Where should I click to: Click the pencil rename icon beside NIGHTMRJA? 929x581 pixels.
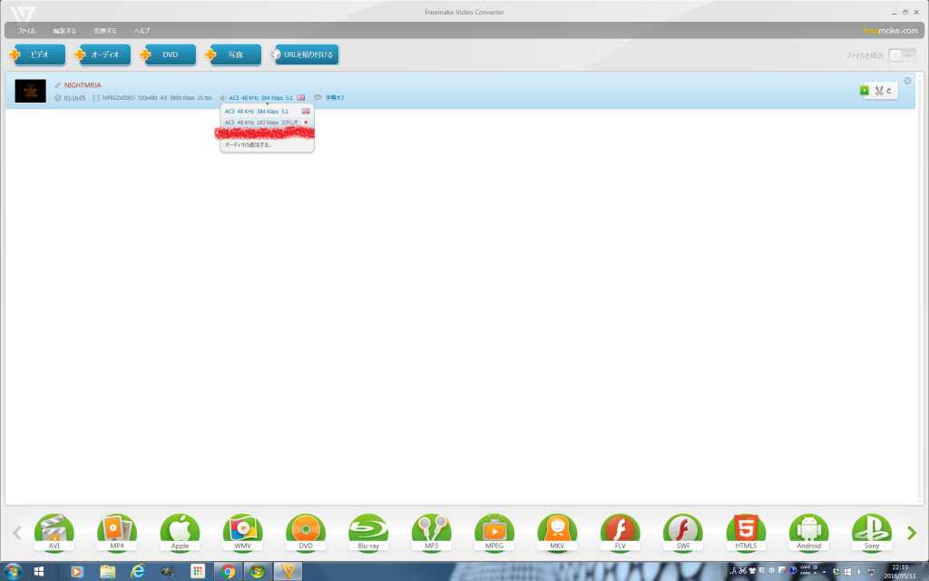(x=57, y=85)
